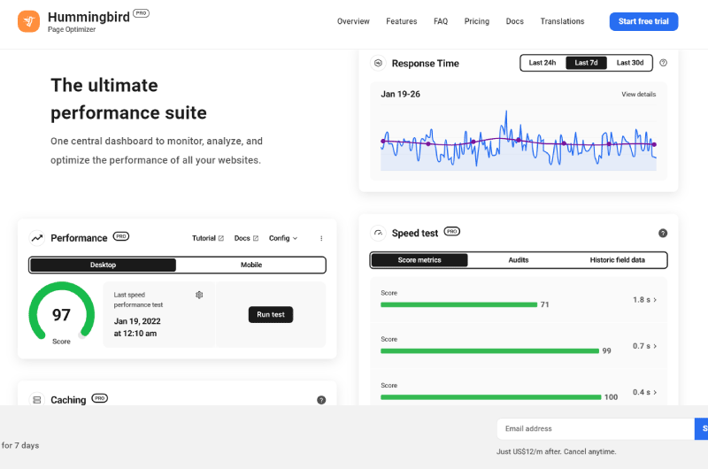Go to Features in the navigation

click(402, 21)
